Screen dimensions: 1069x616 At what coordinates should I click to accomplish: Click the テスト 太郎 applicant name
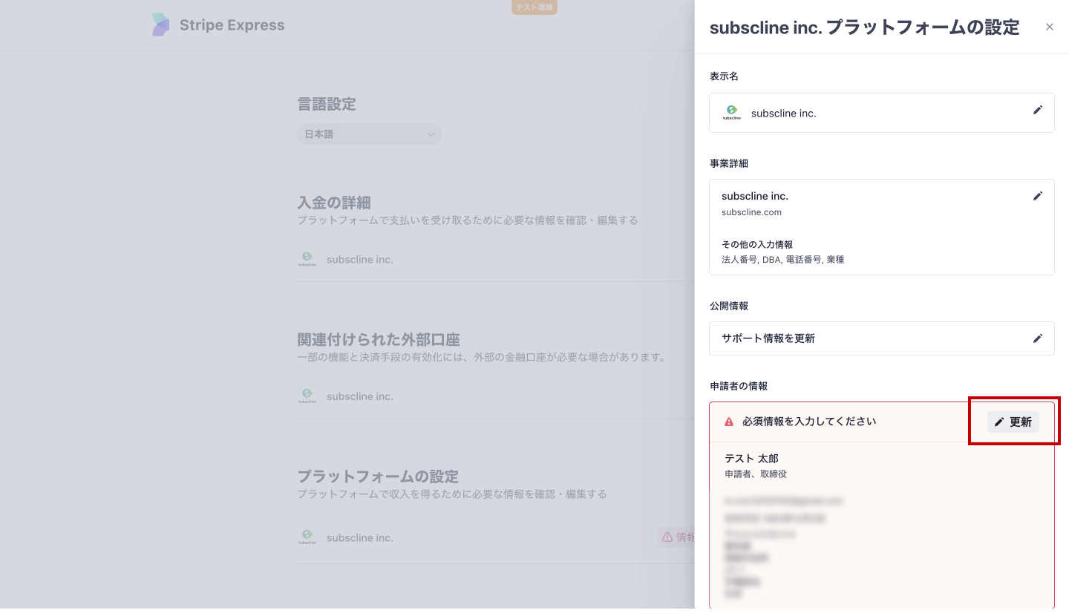pos(751,459)
